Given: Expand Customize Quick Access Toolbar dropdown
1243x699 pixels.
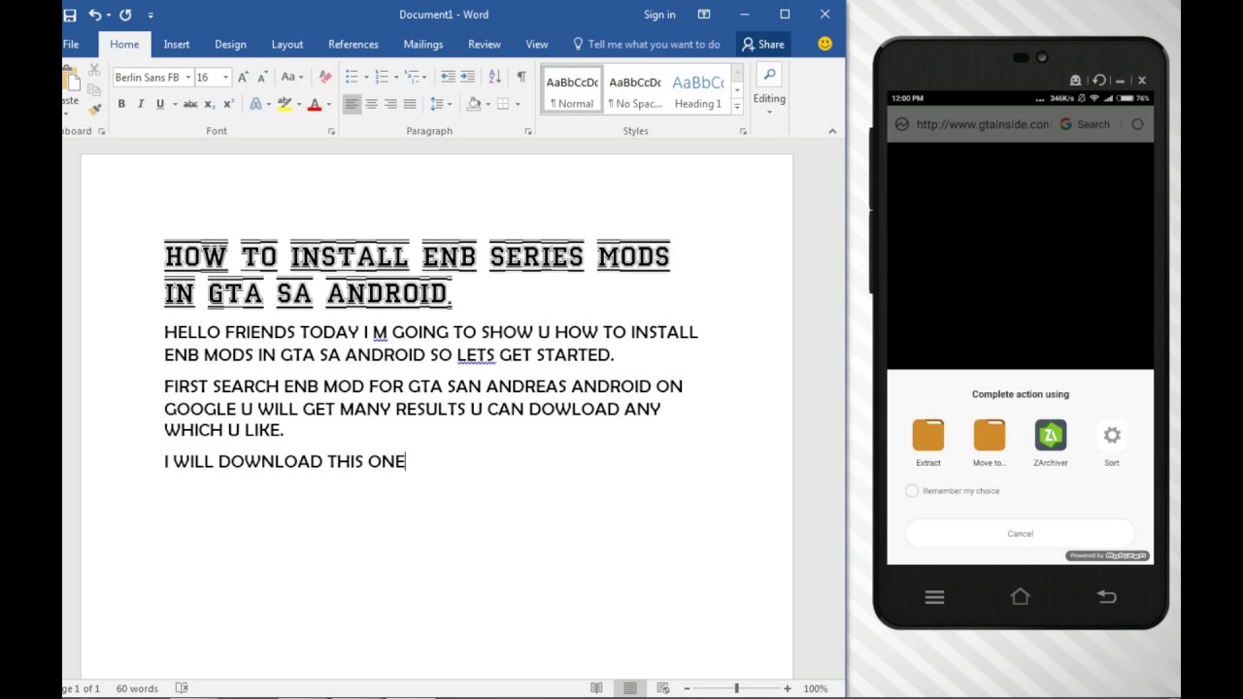Looking at the screenshot, I should (x=151, y=15).
